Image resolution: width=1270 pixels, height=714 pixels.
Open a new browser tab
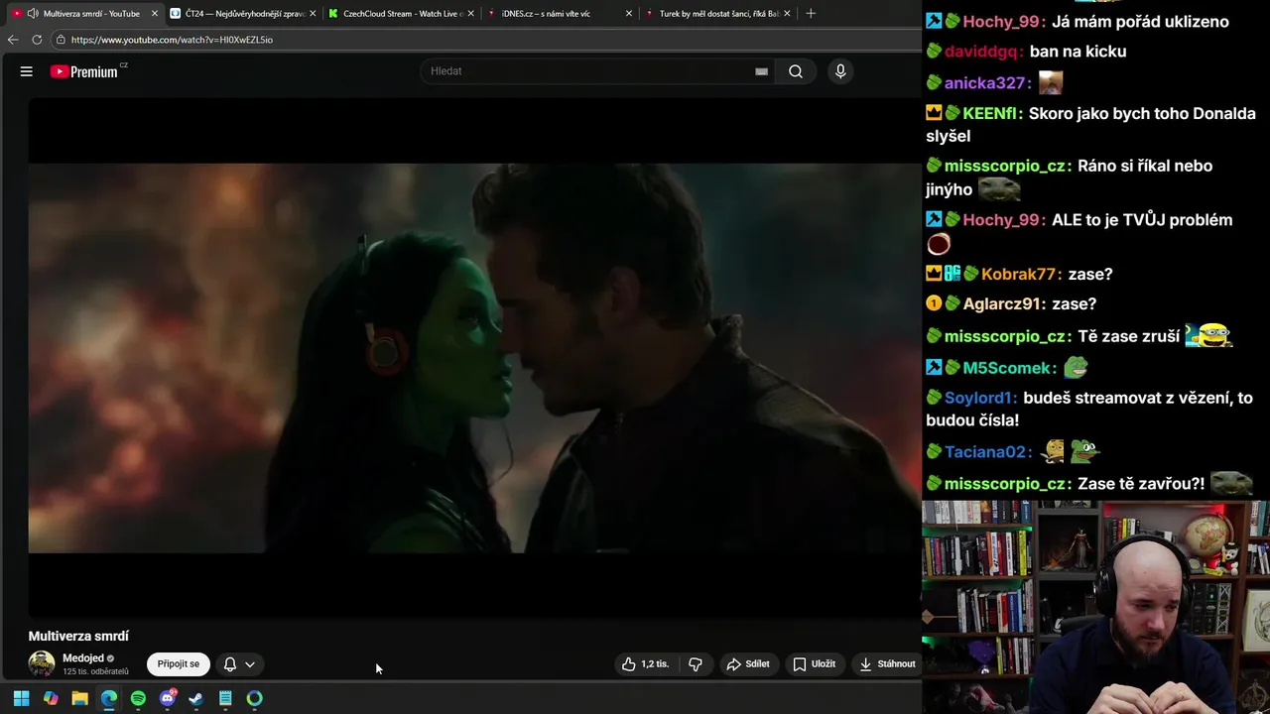811,14
